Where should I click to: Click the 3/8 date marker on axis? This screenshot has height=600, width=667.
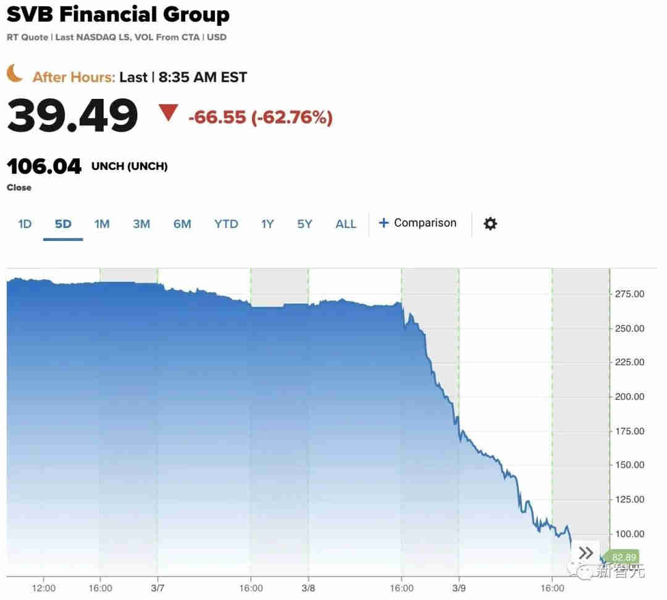(x=308, y=588)
